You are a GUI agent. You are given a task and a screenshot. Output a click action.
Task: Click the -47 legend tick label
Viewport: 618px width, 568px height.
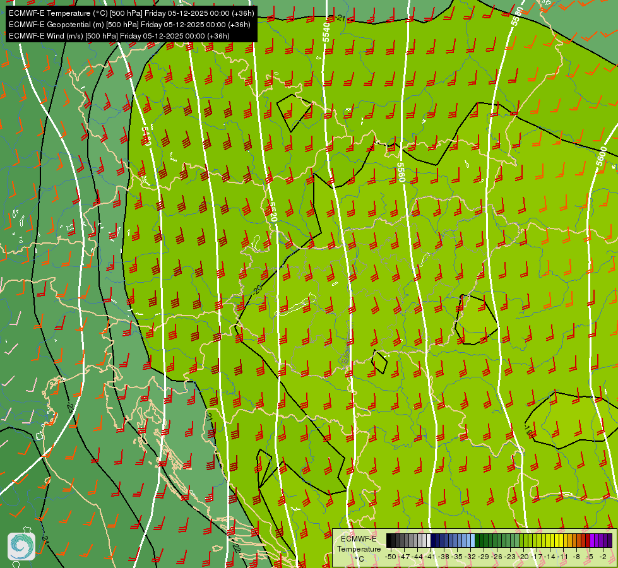pyautogui.click(x=403, y=557)
